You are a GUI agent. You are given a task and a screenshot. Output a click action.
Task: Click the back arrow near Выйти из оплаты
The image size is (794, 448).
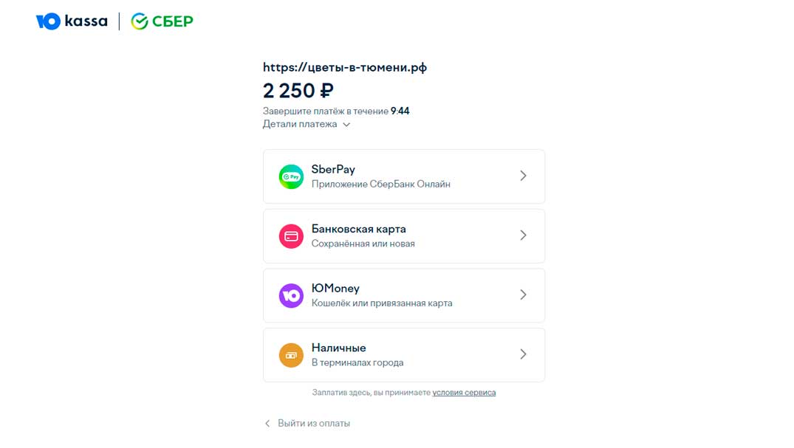pos(267,424)
